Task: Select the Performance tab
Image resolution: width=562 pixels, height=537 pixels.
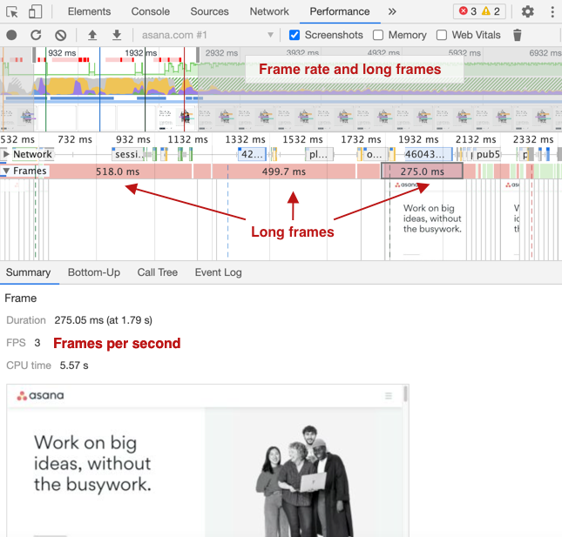Action: point(340,12)
